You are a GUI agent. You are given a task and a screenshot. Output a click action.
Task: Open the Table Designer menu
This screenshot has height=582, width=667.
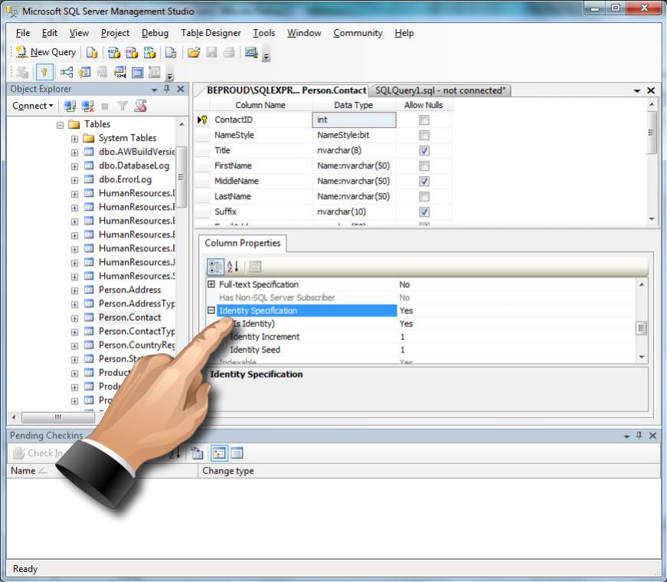click(211, 33)
